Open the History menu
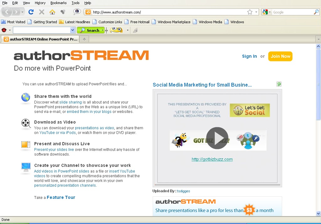321x224 pixels. pos(40,3)
